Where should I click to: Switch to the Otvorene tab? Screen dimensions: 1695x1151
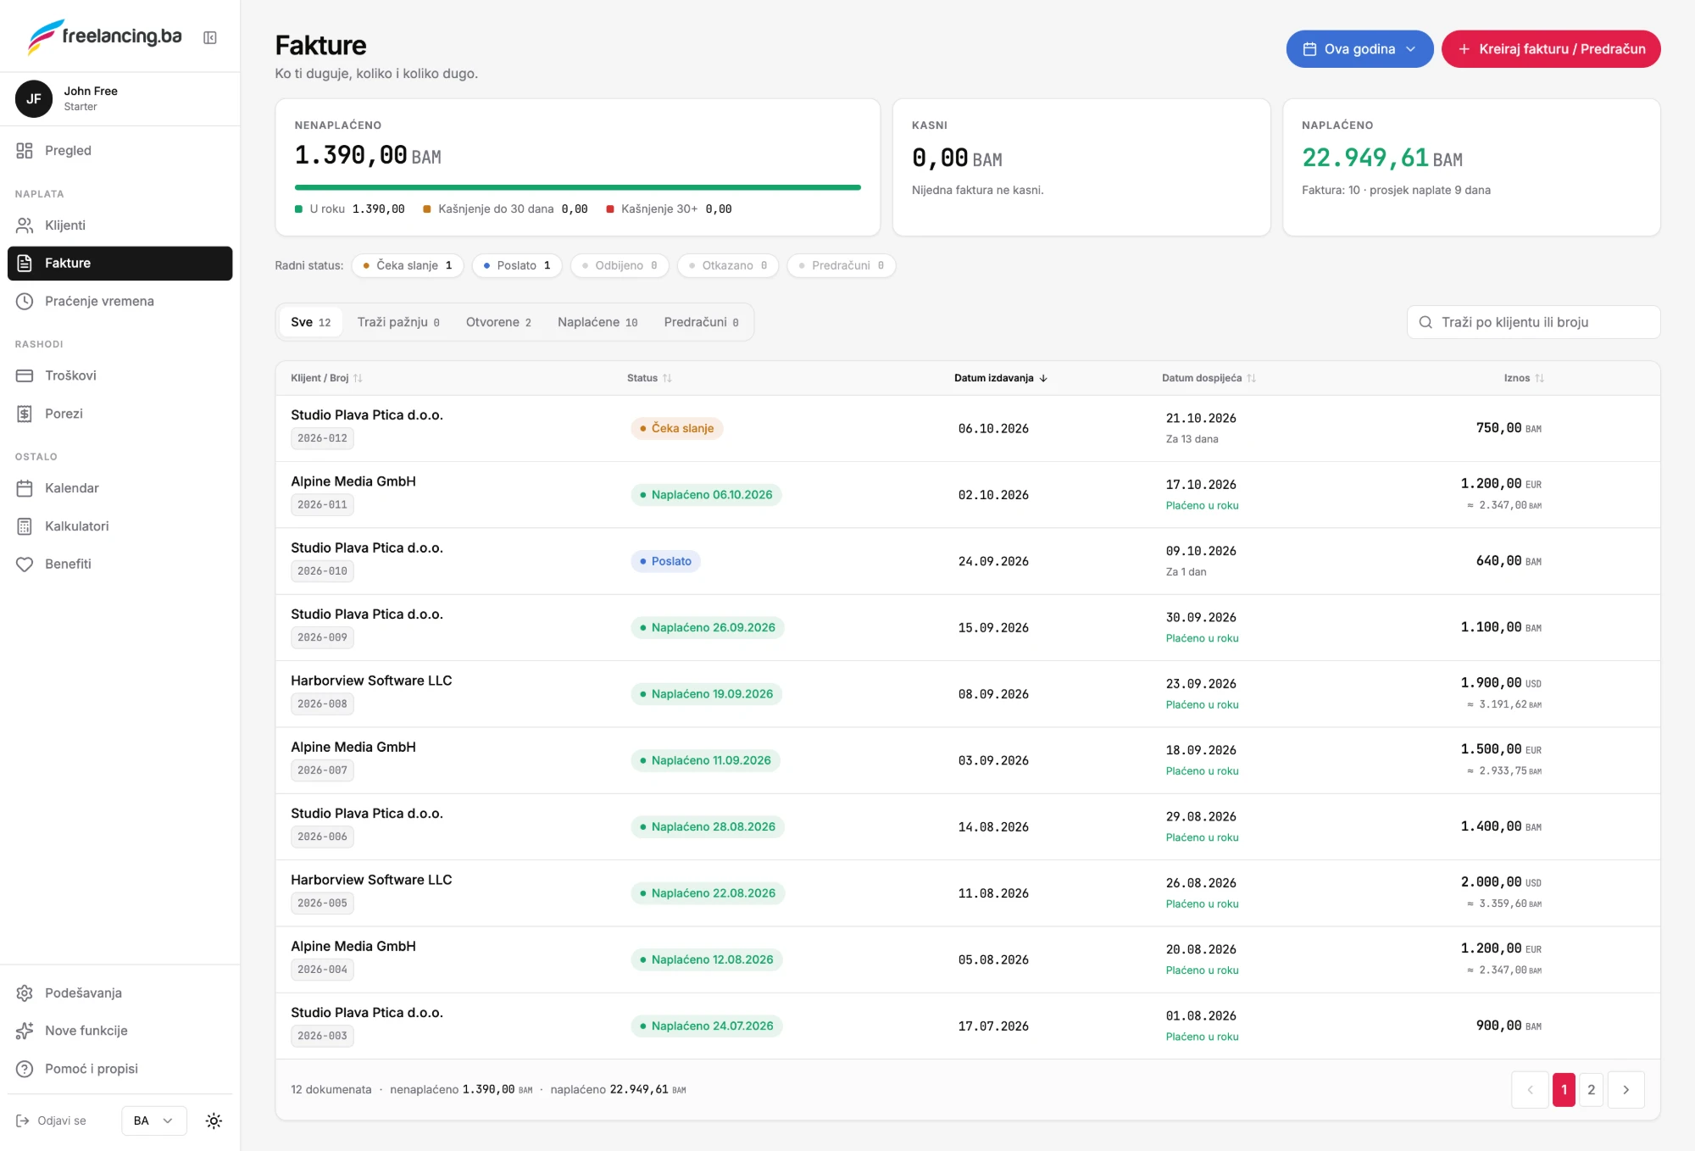tap(498, 322)
